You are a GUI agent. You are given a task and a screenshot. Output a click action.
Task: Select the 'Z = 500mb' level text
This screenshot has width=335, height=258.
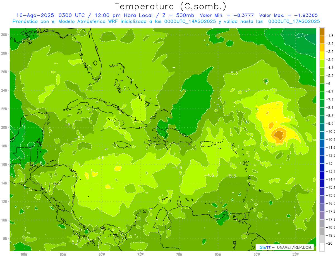point(179,15)
